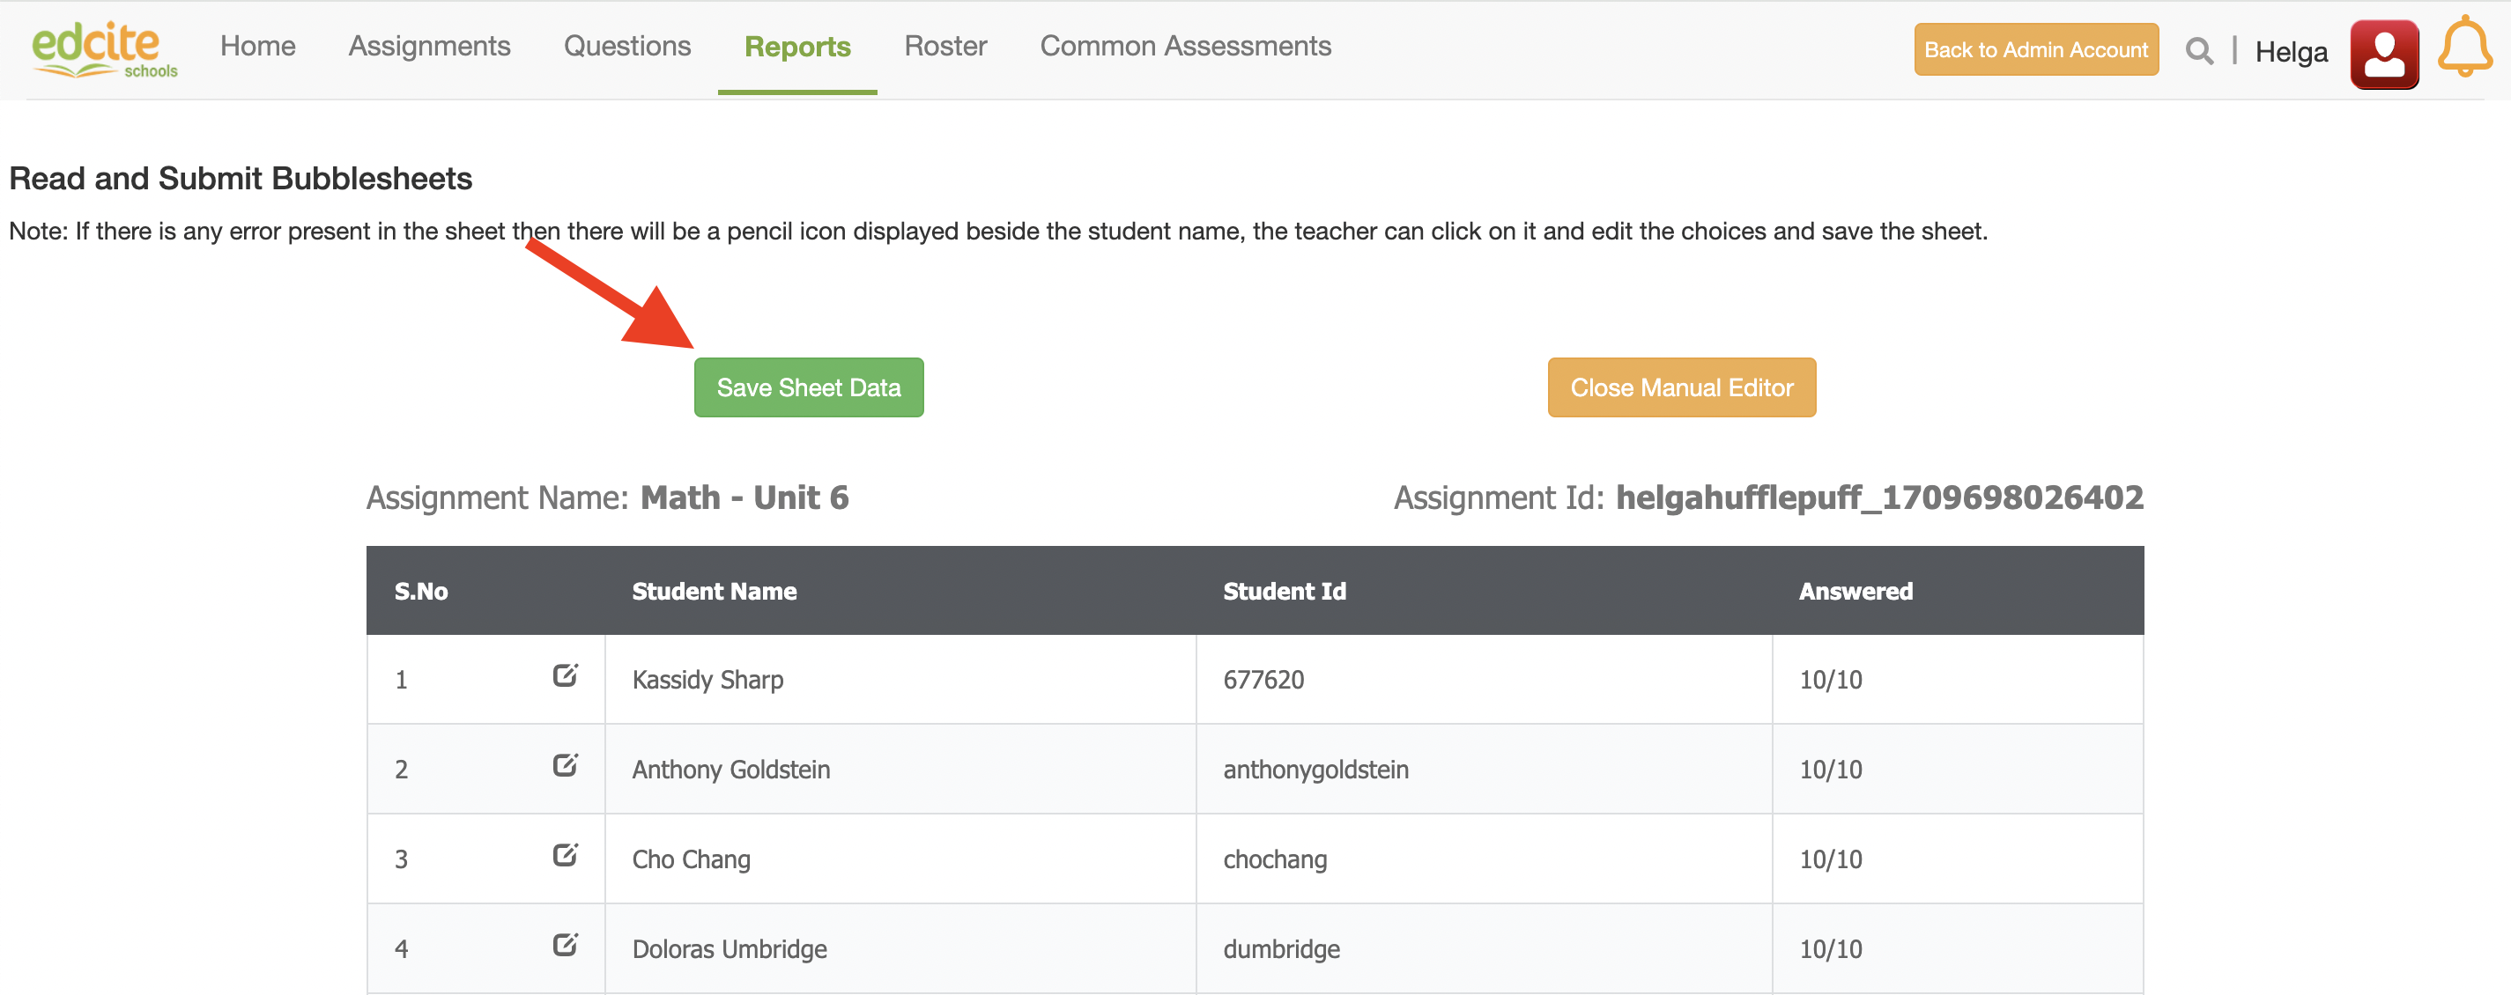Image resolution: width=2511 pixels, height=995 pixels.
Task: Click the red user profile avatar
Action: 2383,54
